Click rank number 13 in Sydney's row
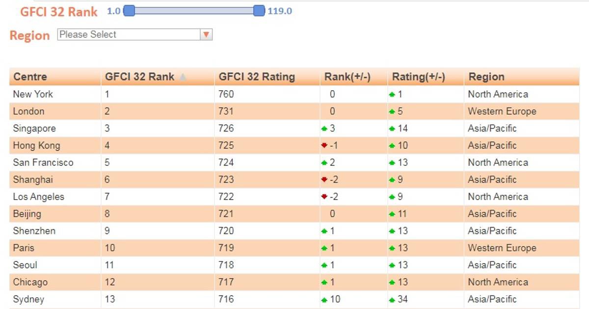 point(109,299)
